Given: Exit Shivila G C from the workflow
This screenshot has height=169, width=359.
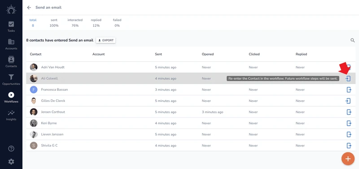Looking at the screenshot, I should tap(349, 145).
